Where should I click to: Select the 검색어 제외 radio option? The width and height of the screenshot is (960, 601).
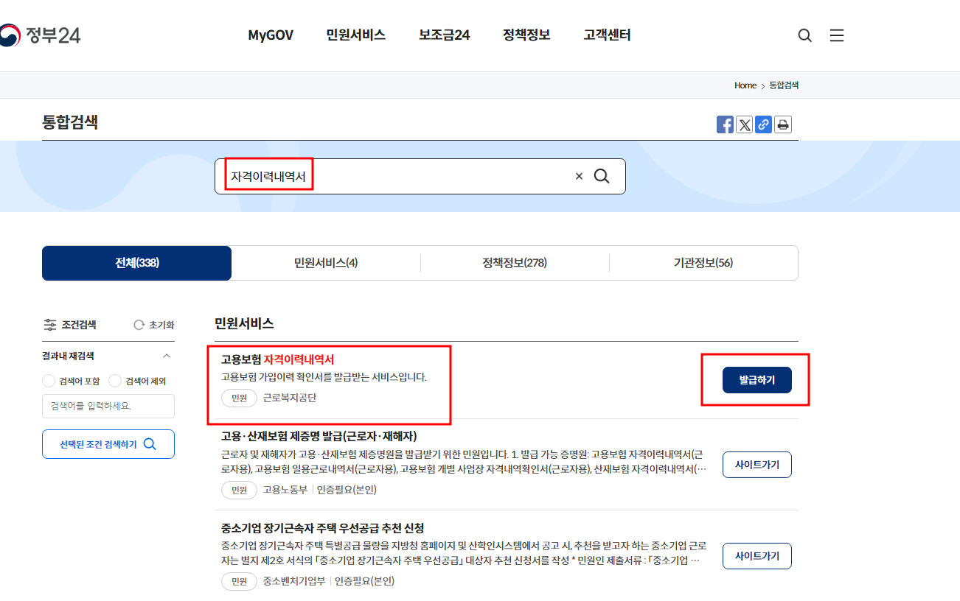click(x=115, y=381)
